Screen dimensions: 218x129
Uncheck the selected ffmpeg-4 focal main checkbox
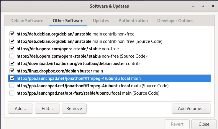(12, 78)
